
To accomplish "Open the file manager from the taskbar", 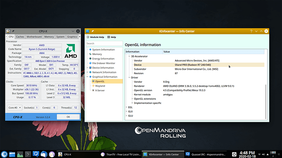I will click(12, 154).
